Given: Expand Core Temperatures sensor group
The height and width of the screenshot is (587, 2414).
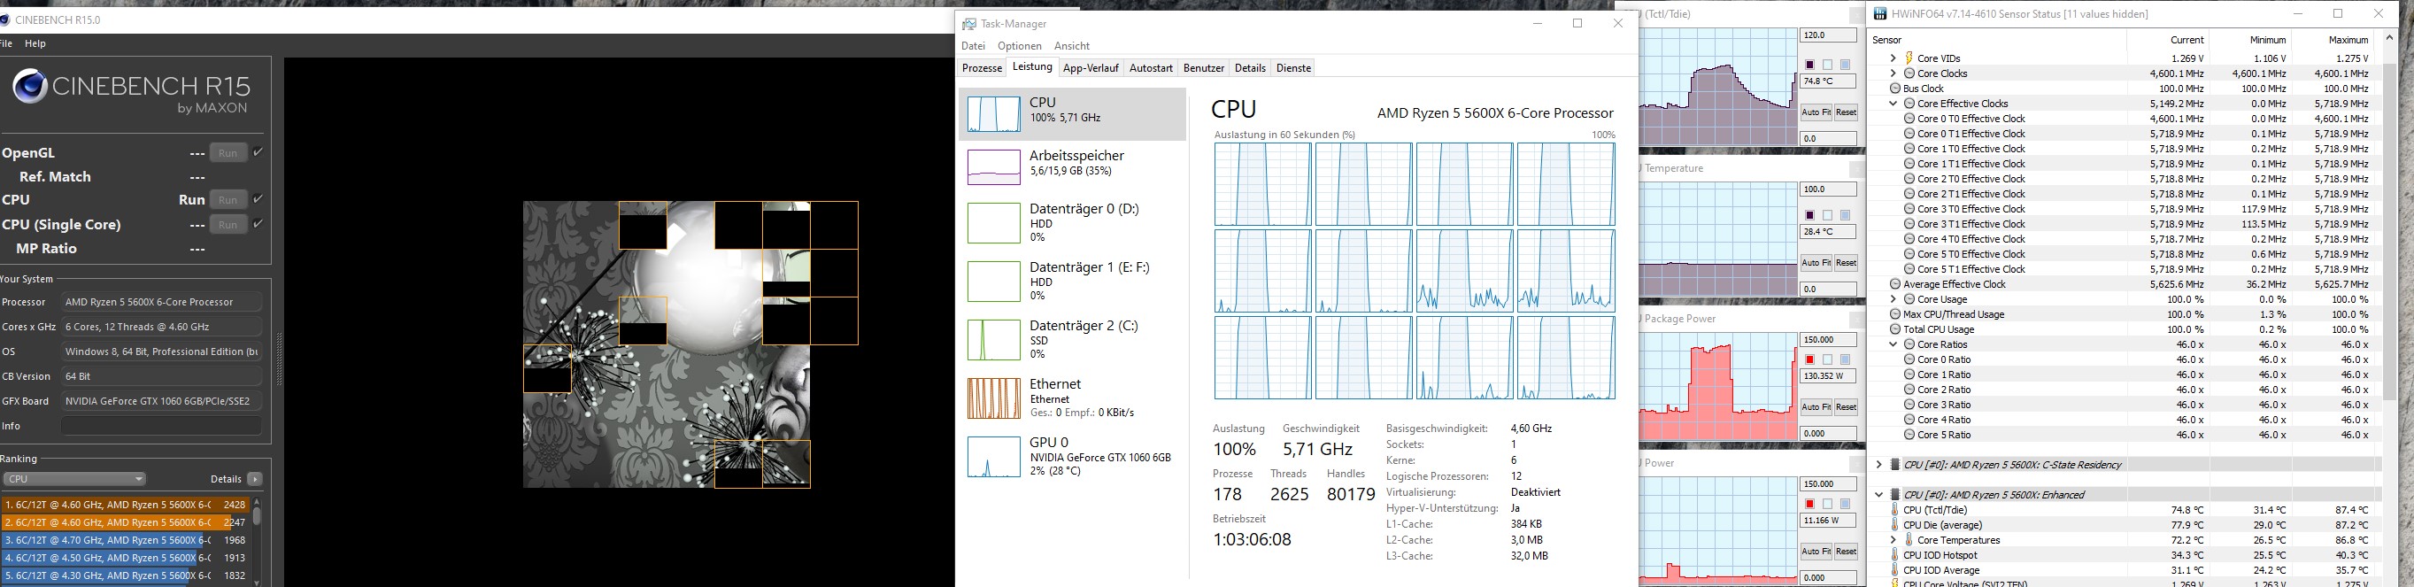Looking at the screenshot, I should [1893, 540].
